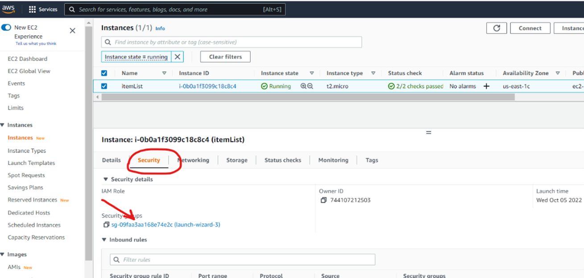Open Capacity Reservations in sidebar
This screenshot has height=278, width=584.
[x=36, y=237]
